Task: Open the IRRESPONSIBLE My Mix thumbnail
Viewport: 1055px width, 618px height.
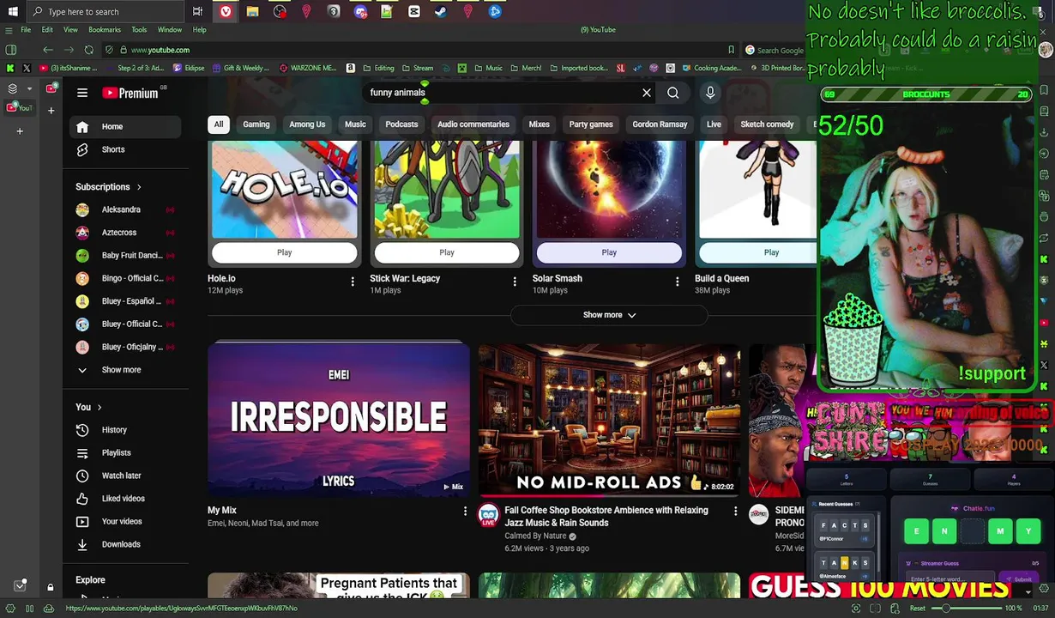Action: (x=339, y=419)
